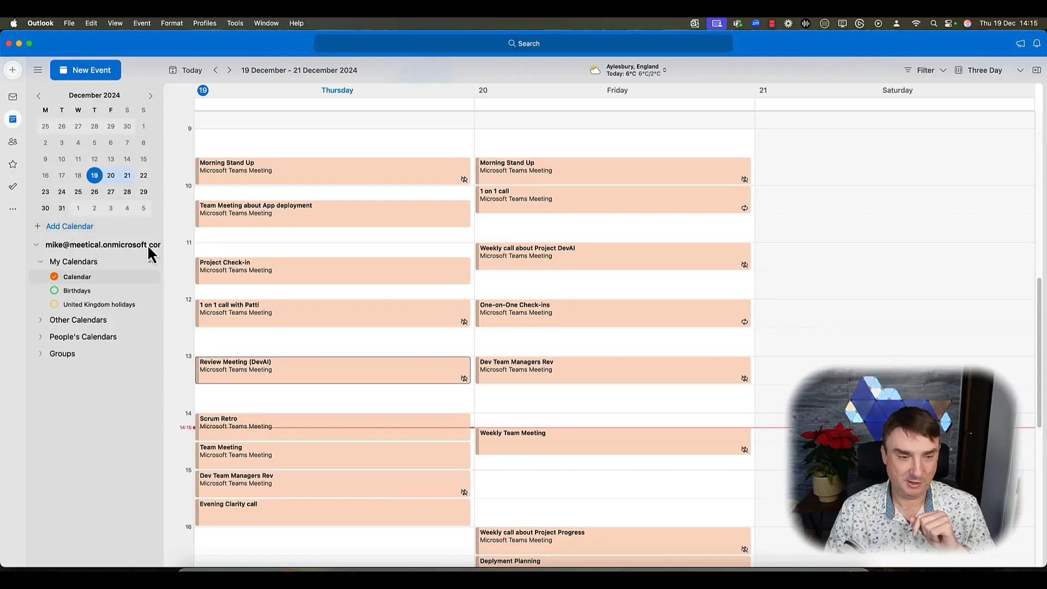Go to previous month in mini calendar

tap(39, 96)
